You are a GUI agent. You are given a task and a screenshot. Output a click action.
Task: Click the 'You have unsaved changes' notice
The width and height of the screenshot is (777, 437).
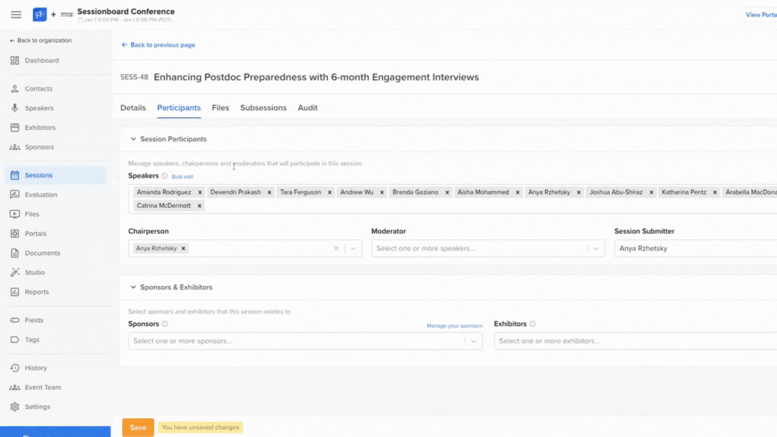pos(200,428)
